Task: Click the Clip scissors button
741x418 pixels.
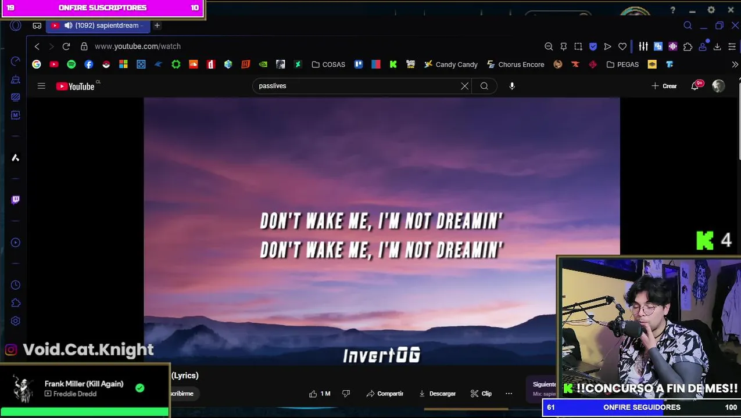Action: pyautogui.click(x=481, y=394)
